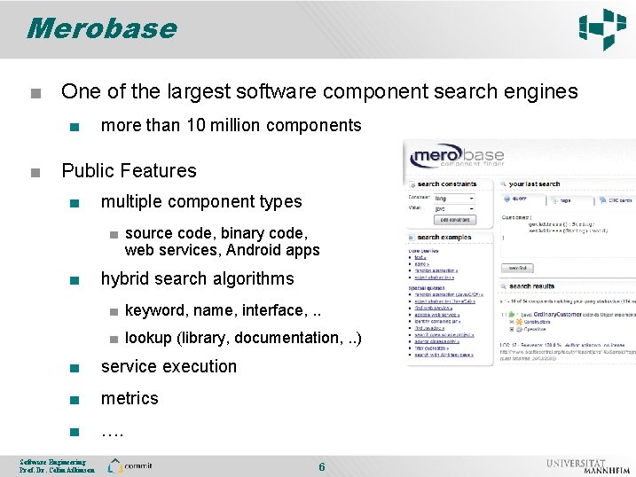Click the 'search results' panel heading
Viewport: 636px width, 477px height.
pyautogui.click(x=531, y=286)
